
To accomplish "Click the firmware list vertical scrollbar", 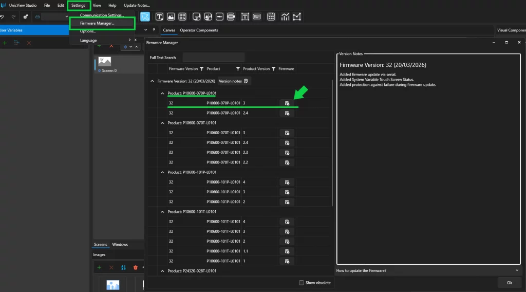I will 332,142.
